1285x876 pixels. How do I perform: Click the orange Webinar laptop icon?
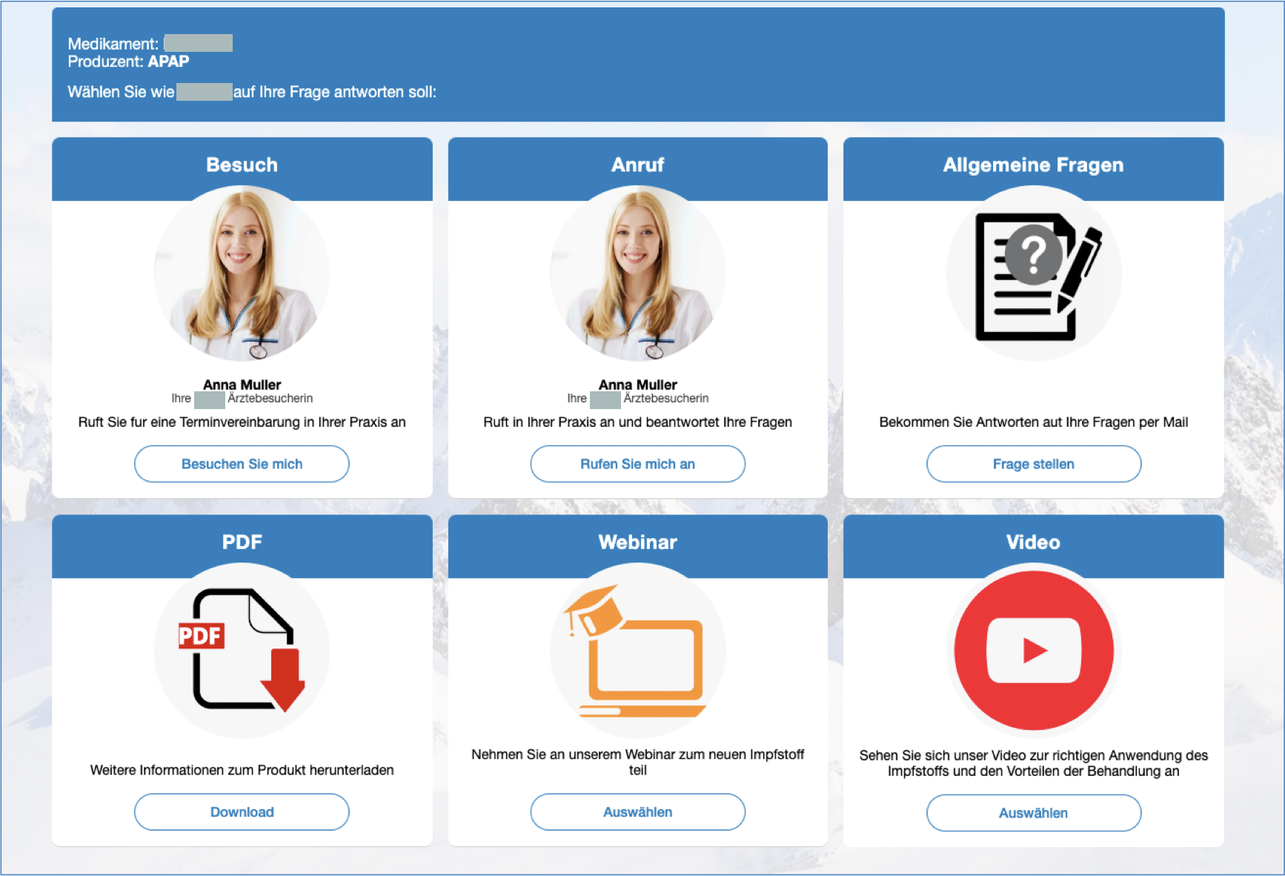pos(637,650)
